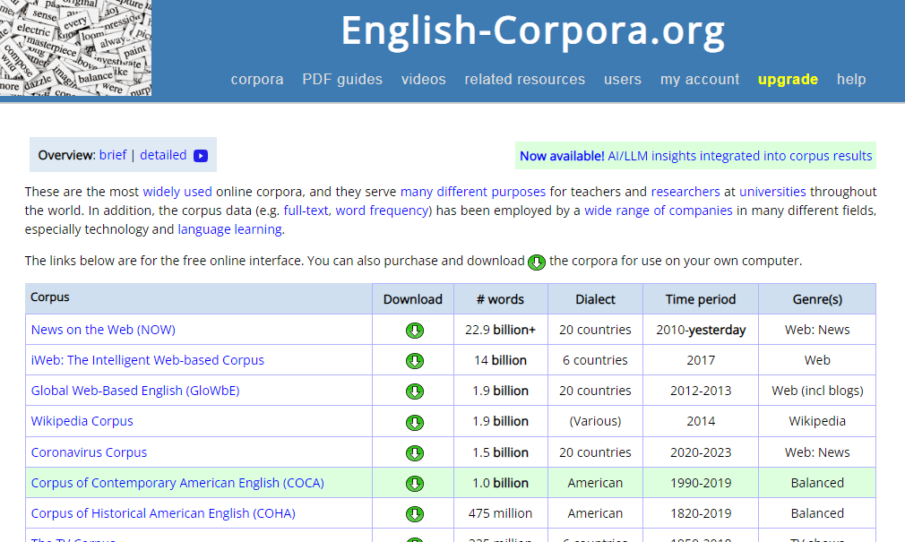Click the 475 million word count cell
Screen dimensions: 905x542
pyautogui.click(x=500, y=513)
